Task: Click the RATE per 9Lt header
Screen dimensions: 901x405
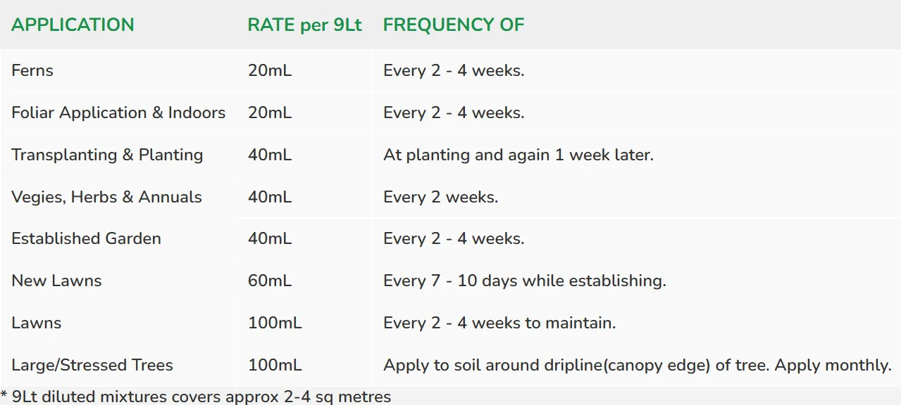Action: [x=304, y=25]
